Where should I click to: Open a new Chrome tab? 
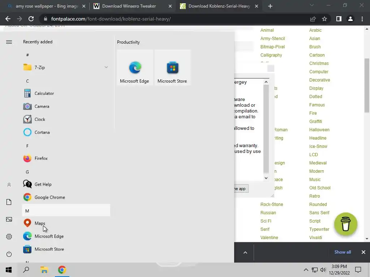point(270,6)
